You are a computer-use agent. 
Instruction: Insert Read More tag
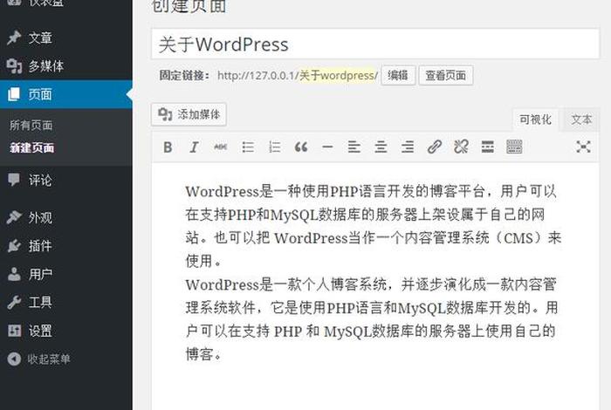click(487, 147)
